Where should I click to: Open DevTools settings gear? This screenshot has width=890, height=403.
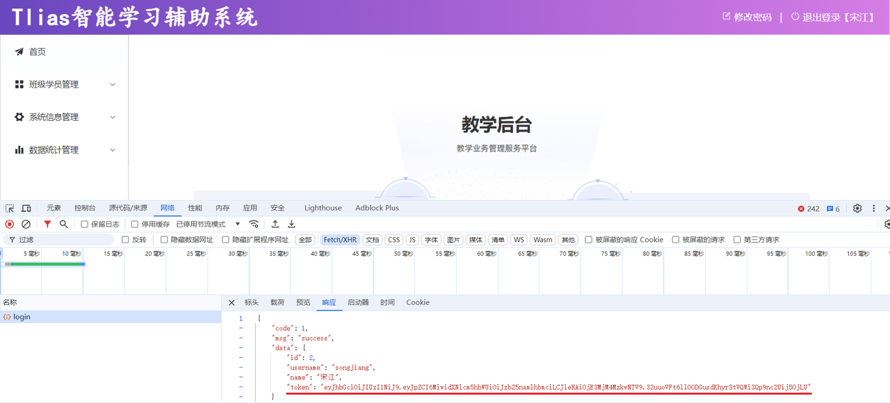857,208
